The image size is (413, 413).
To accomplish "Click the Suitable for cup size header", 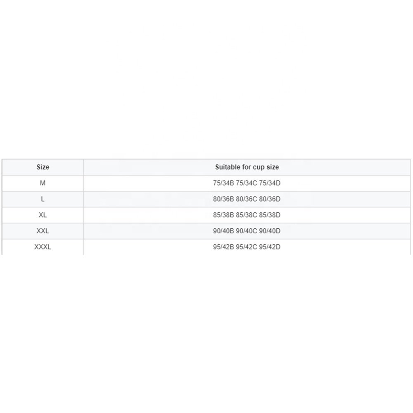I will click(x=247, y=167).
